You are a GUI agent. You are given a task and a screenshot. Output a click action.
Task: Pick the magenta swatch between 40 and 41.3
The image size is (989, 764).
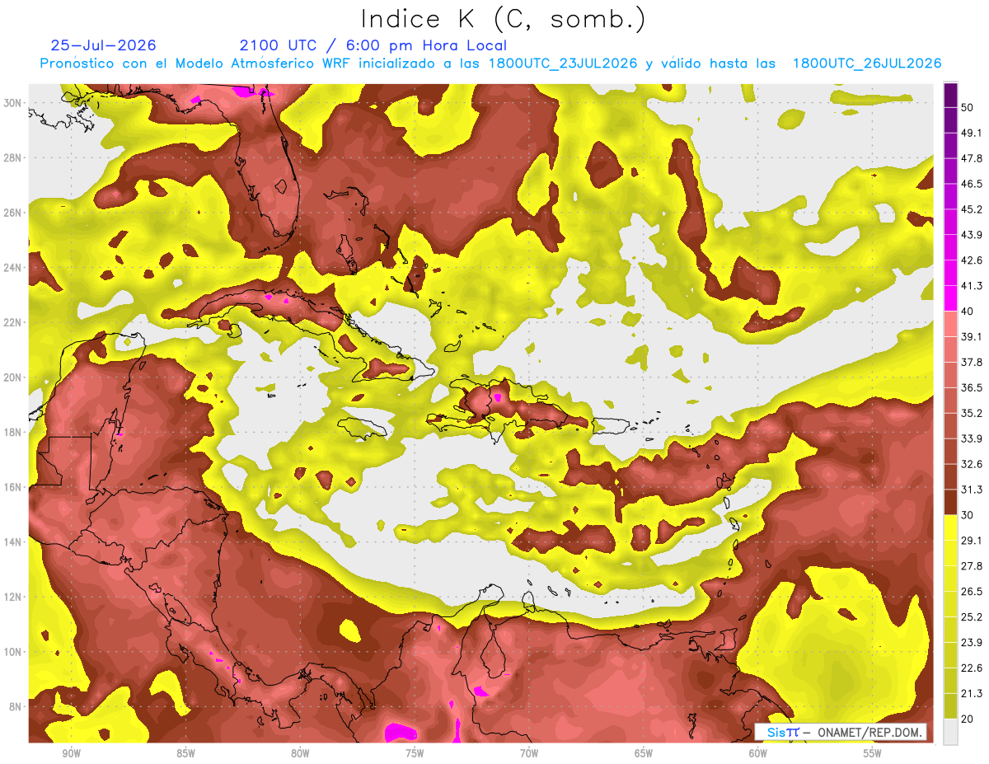(x=950, y=298)
